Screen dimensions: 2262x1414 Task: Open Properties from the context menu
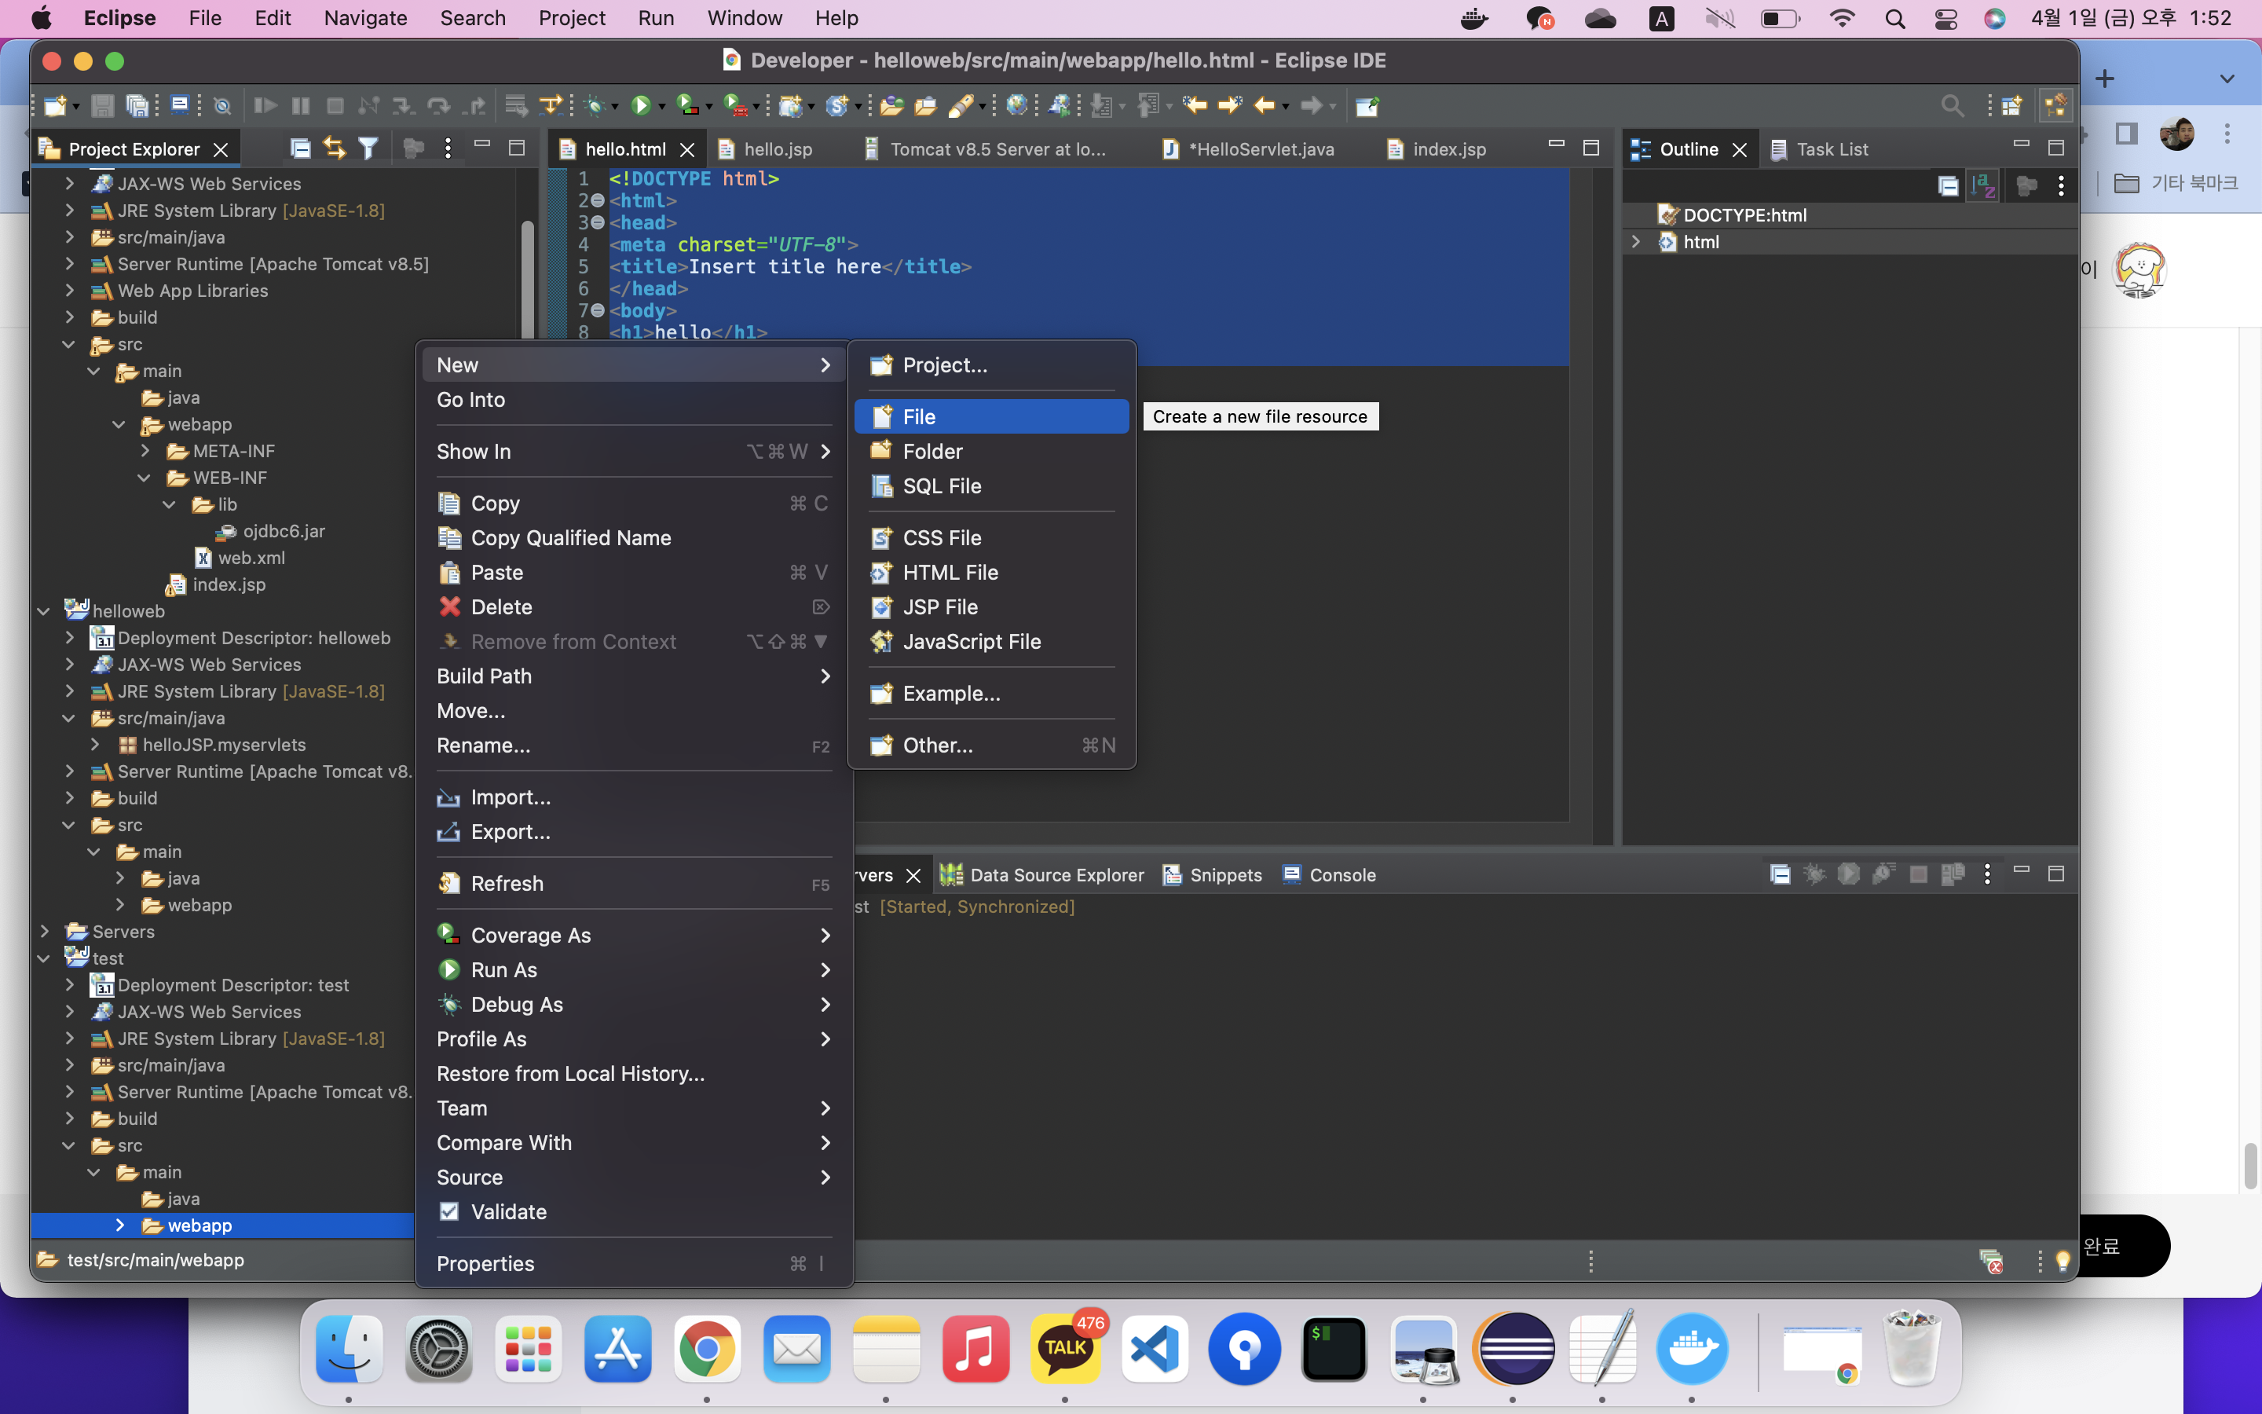click(x=485, y=1263)
